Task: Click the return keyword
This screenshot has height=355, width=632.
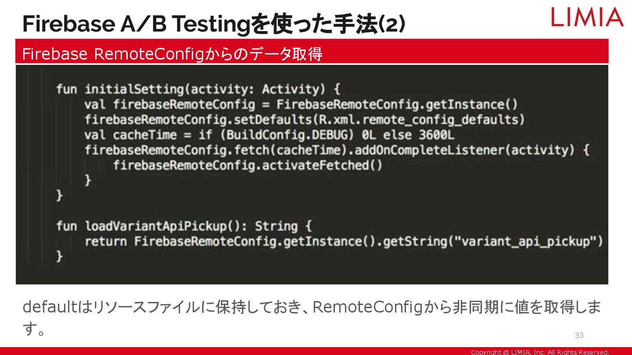Action: pyautogui.click(x=106, y=241)
